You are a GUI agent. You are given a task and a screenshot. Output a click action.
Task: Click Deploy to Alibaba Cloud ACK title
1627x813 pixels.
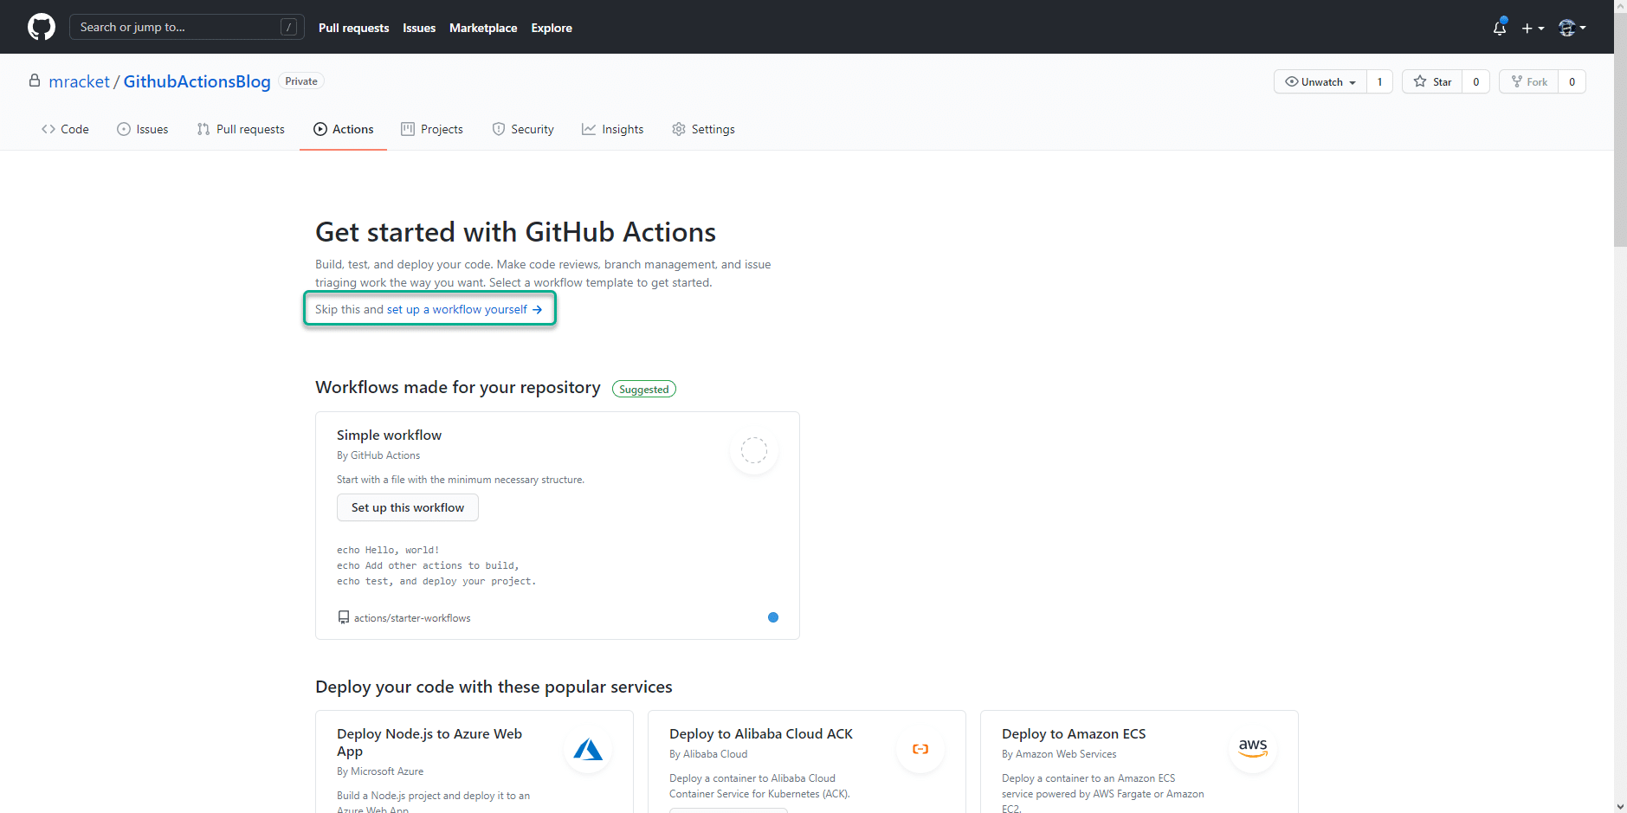[761, 733]
